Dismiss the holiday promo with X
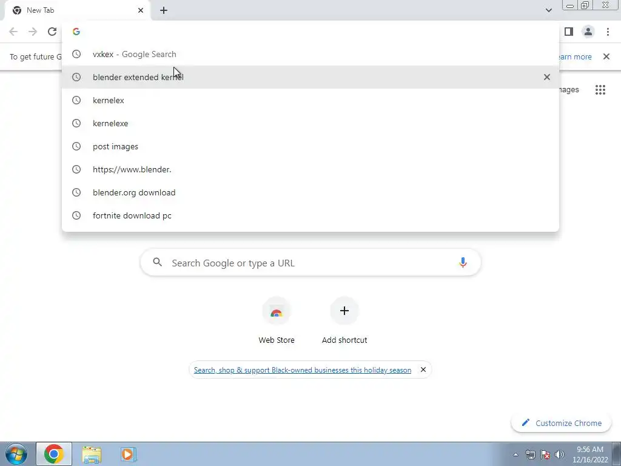Screen dimensions: 621x466 pyautogui.click(x=423, y=370)
